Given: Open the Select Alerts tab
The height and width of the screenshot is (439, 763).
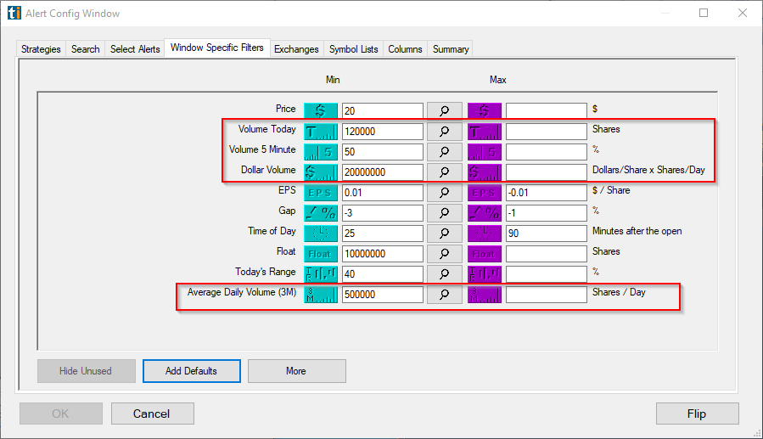Looking at the screenshot, I should coord(135,49).
